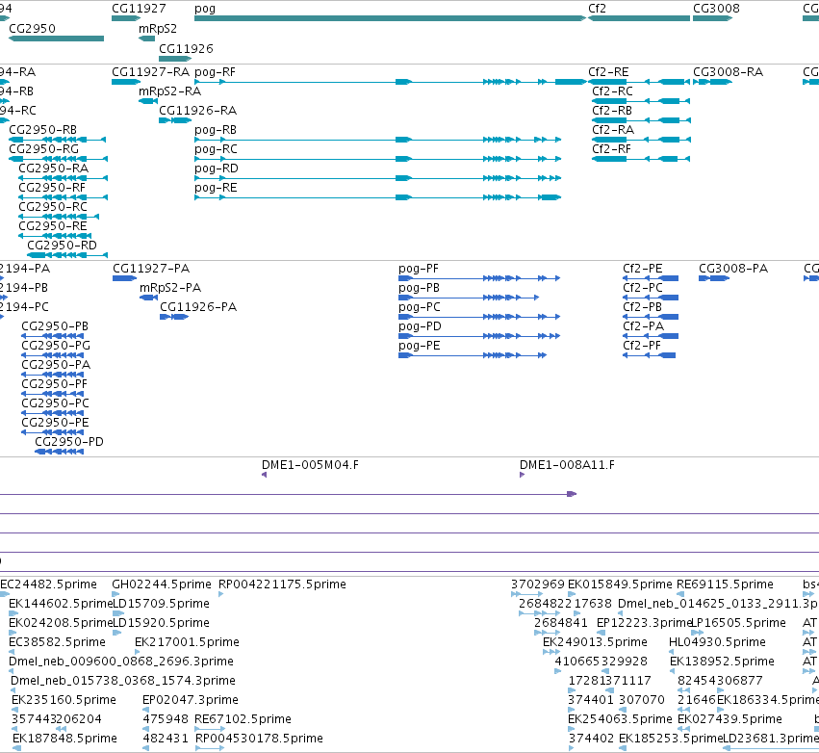Click transcript CG2950-RB
Image resolution: width=819 pixels, height=753 pixels.
coord(58,140)
